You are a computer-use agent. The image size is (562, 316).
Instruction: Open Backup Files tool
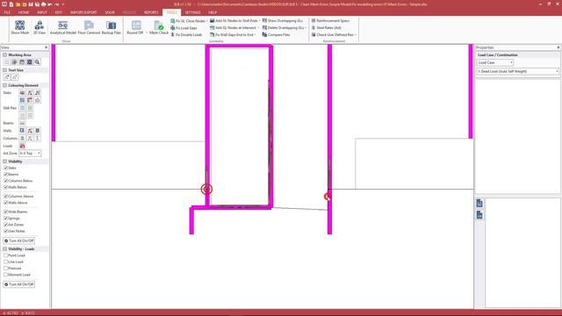point(112,27)
